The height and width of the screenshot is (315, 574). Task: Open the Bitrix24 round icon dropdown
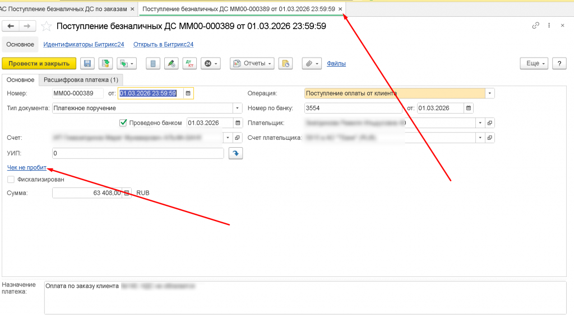pyautogui.click(x=211, y=63)
